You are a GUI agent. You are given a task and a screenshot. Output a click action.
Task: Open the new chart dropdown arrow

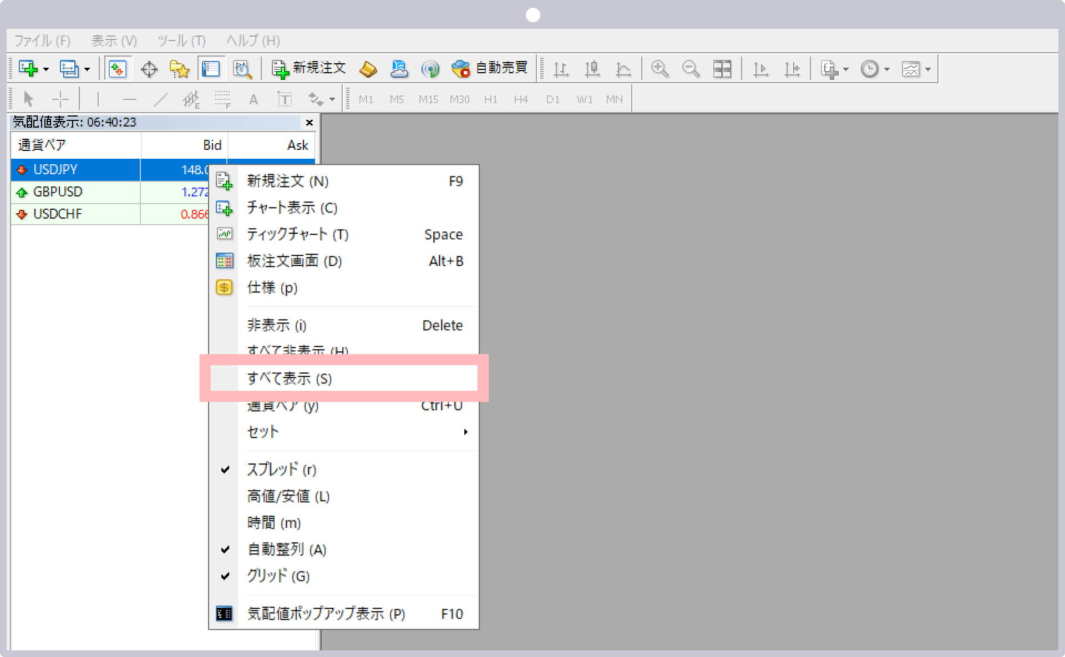tap(46, 69)
